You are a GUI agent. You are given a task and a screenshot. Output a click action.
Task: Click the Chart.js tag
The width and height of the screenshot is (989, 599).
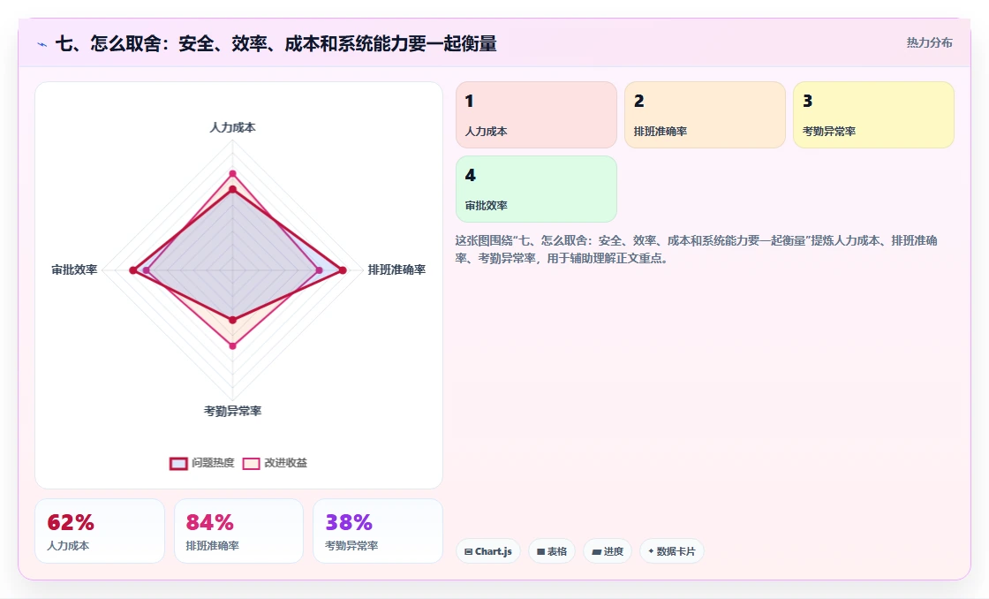[x=488, y=551]
